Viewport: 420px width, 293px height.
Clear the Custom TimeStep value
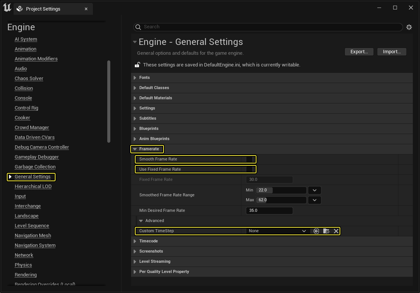point(336,231)
